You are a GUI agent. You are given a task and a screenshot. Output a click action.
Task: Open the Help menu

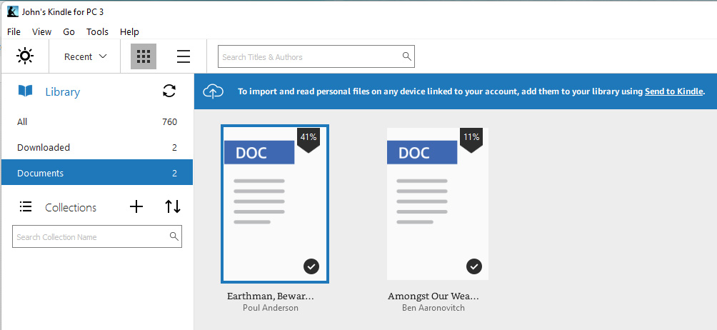[x=129, y=31]
